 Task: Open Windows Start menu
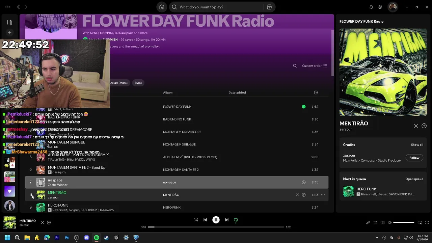[7, 238]
